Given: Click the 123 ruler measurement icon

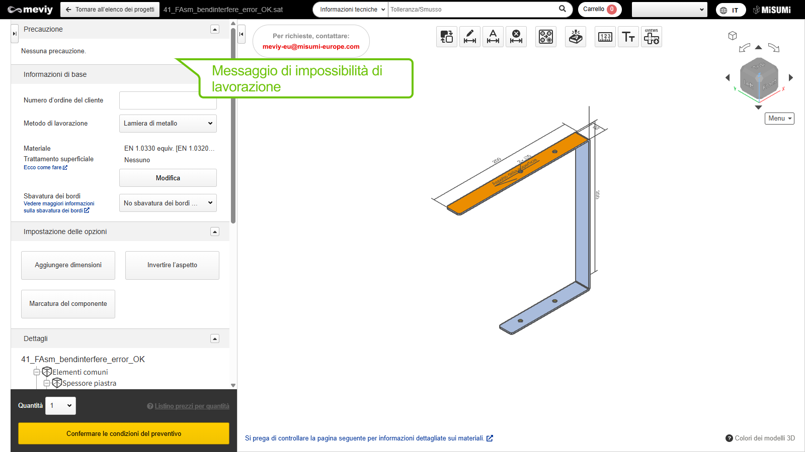Looking at the screenshot, I should coord(605,37).
